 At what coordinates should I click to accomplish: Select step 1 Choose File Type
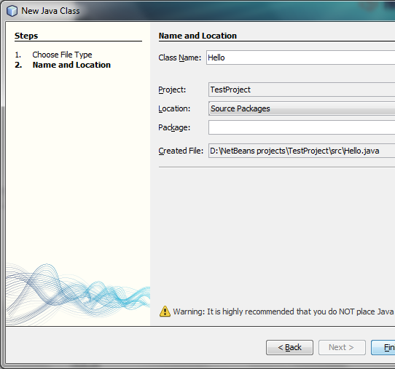click(62, 55)
